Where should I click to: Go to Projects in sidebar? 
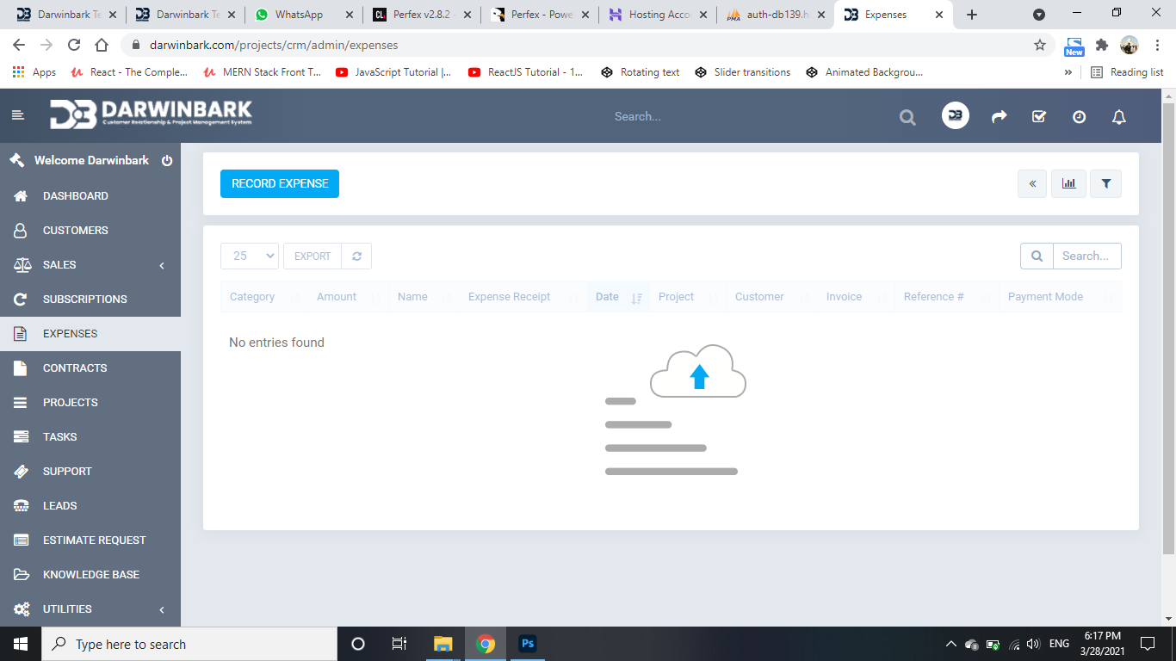point(71,403)
